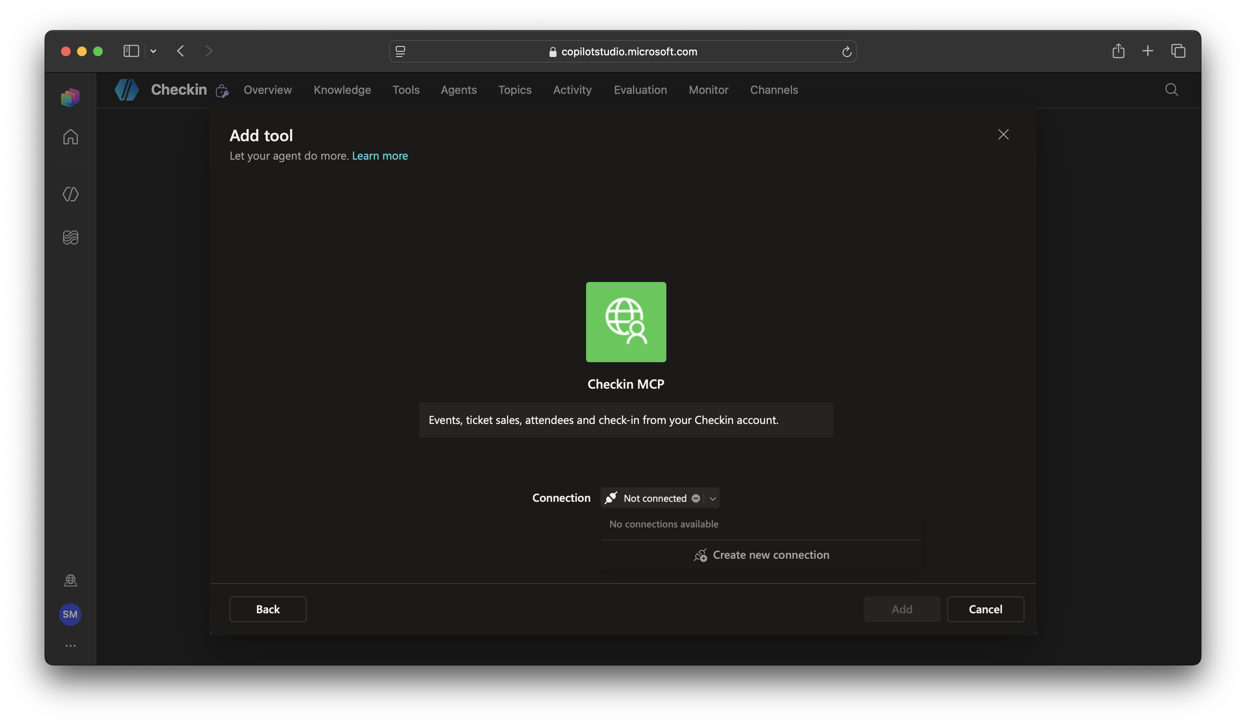Click the Safari address bar URL
This screenshot has height=726, width=1246.
623,51
